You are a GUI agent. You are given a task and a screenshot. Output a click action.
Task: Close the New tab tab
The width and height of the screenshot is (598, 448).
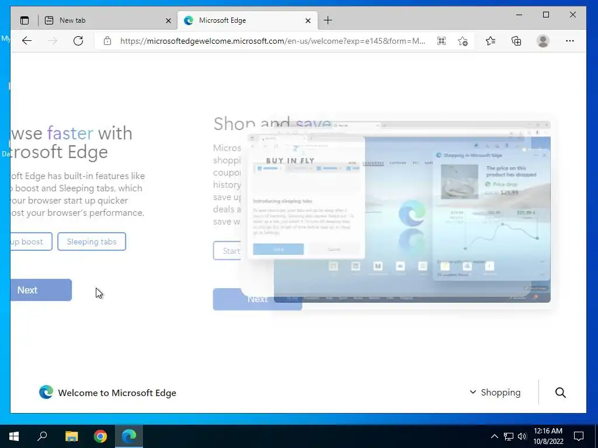tap(168, 20)
